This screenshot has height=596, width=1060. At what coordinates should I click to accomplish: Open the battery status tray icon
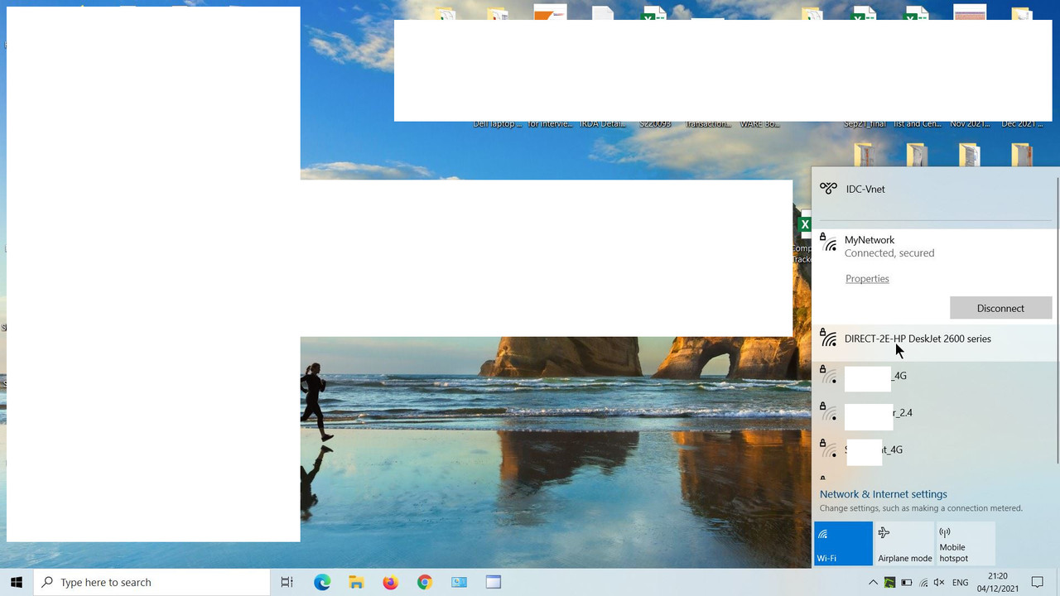tap(907, 583)
